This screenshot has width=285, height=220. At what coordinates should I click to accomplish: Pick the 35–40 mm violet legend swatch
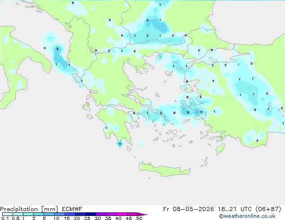point(111,214)
